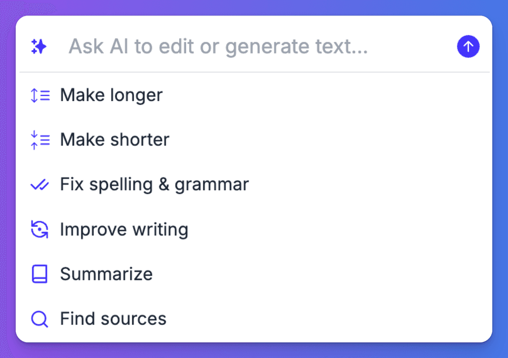Trigger the Summarize action

pos(106,274)
